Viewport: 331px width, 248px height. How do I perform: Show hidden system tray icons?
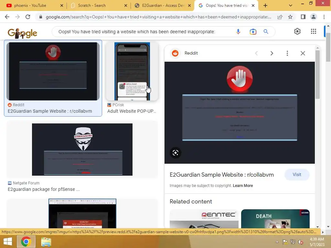(277, 242)
